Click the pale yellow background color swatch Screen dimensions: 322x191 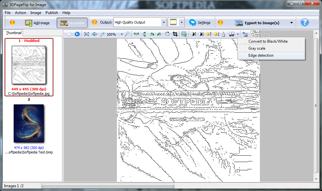173,22
